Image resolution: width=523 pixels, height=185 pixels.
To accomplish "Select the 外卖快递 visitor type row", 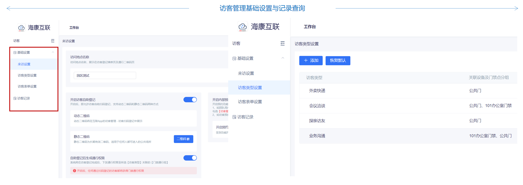I will click(x=317, y=91).
